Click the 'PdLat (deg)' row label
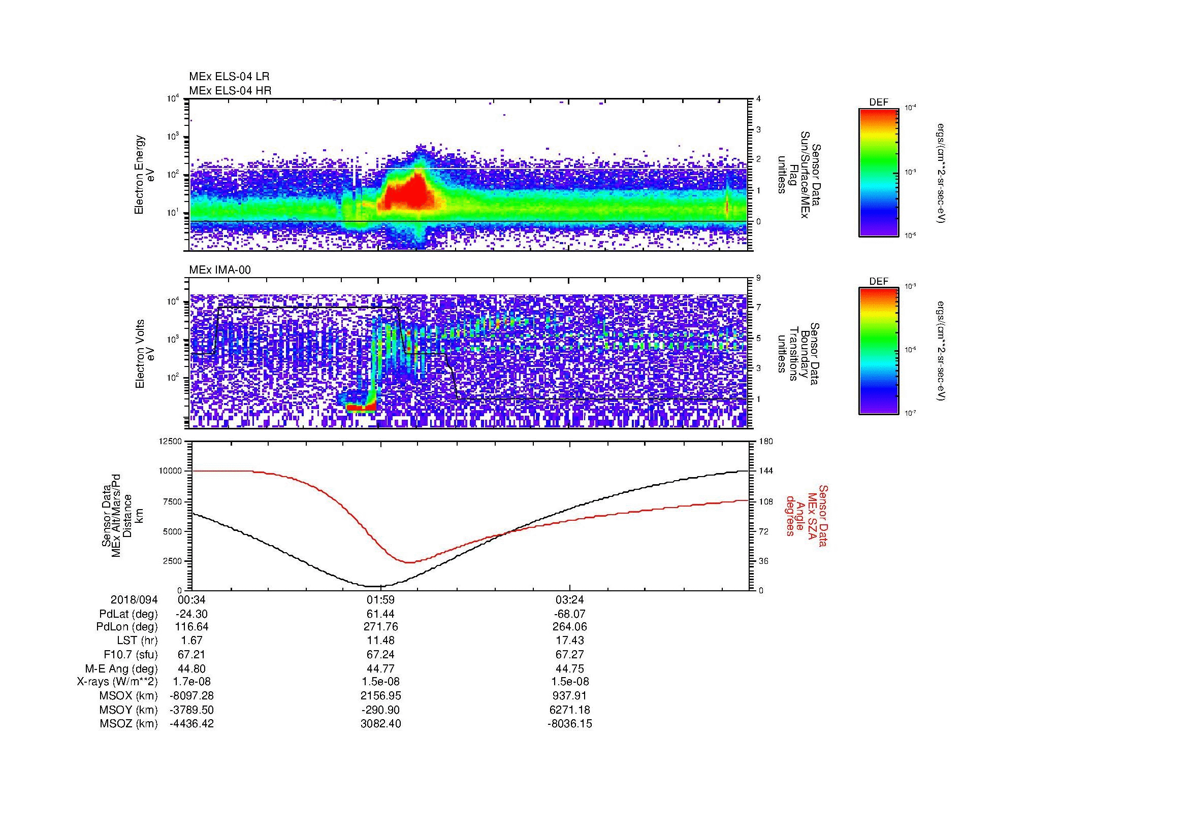This screenshot has height=839, width=1188. (129, 614)
